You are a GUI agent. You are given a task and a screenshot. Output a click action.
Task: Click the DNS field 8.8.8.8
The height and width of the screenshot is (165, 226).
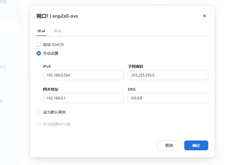(168, 98)
